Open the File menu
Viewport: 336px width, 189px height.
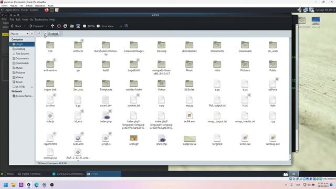tap(12, 19)
